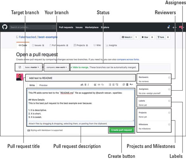Click the Attach files by dragging area
The image size is (186, 159).
pyautogui.click(x=81, y=124)
